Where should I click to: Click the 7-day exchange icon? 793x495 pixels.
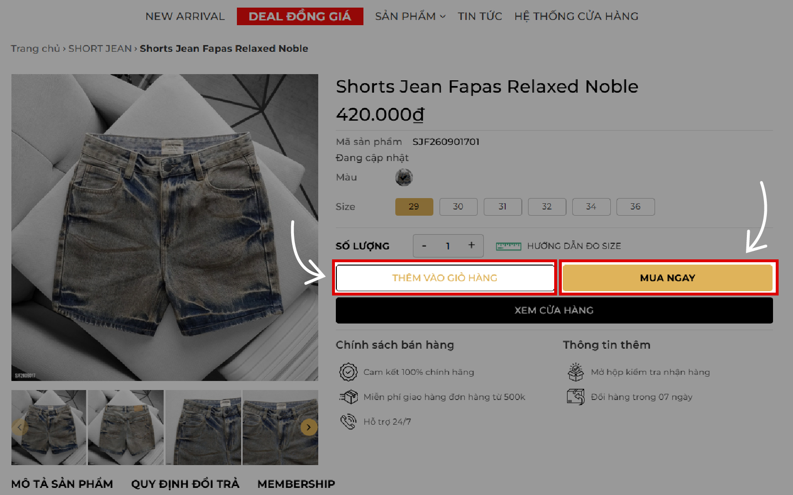pos(576,397)
